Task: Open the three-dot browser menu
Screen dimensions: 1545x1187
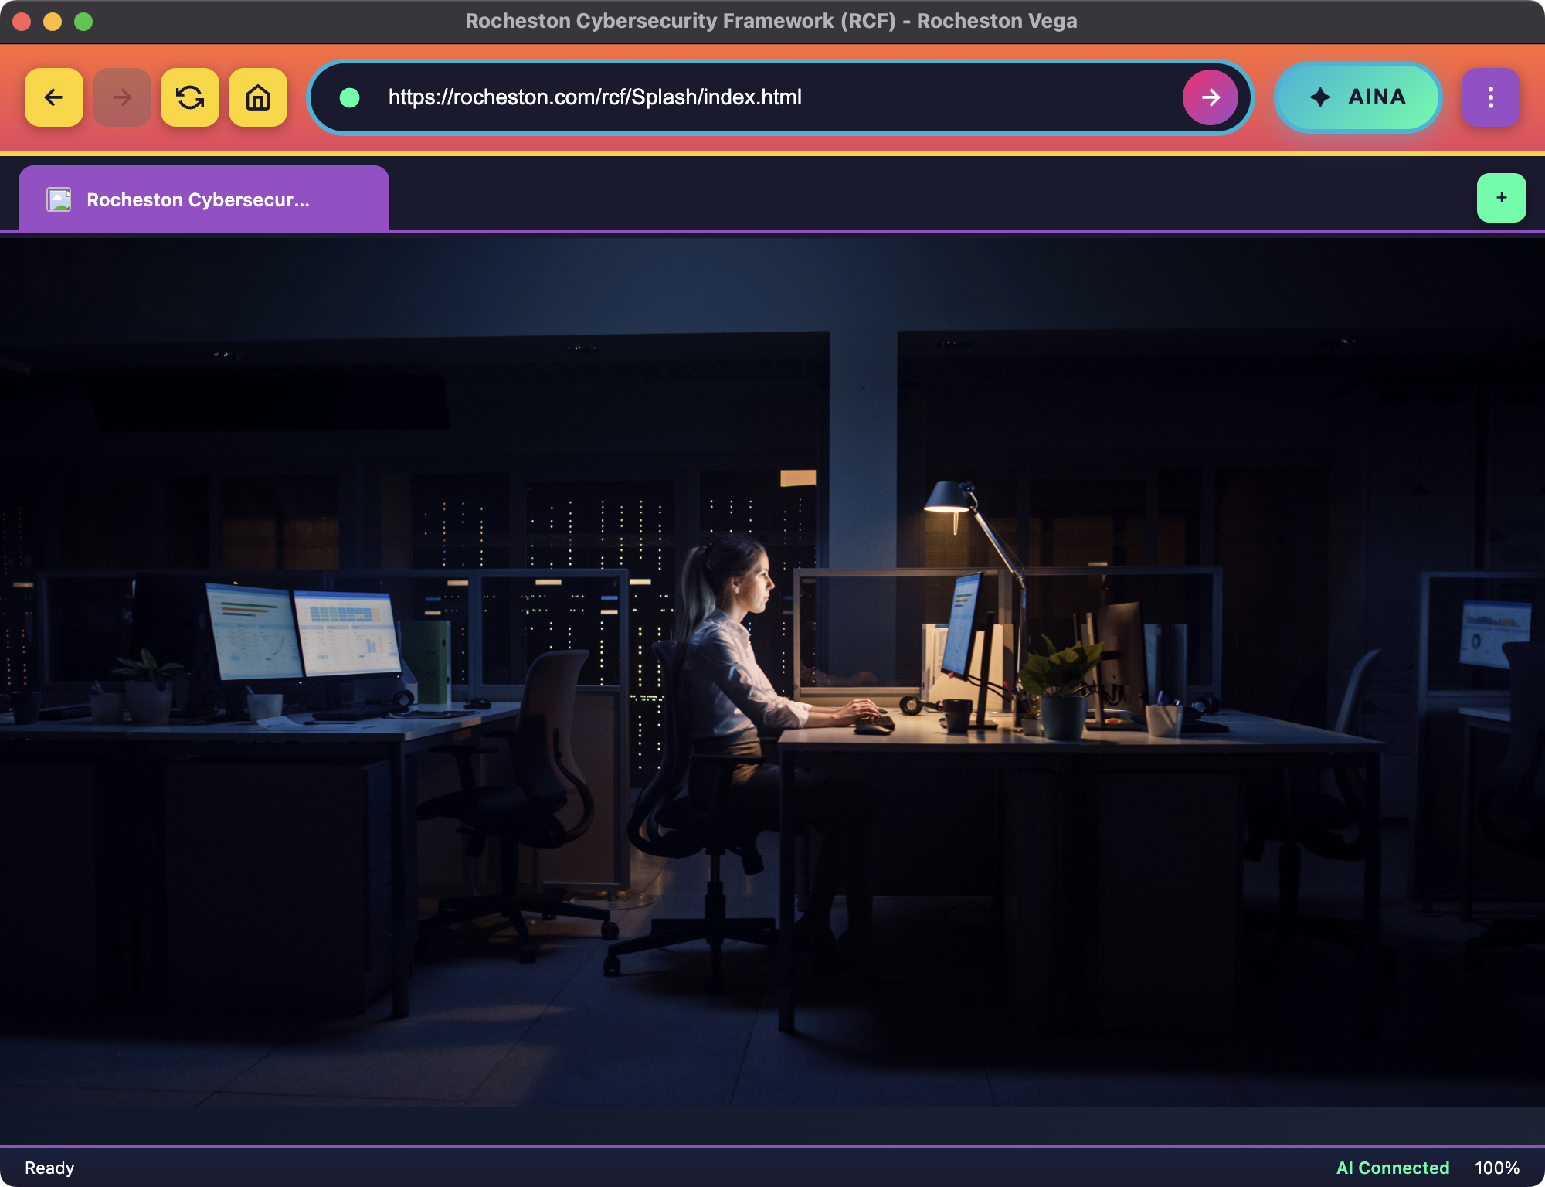Action: point(1490,97)
